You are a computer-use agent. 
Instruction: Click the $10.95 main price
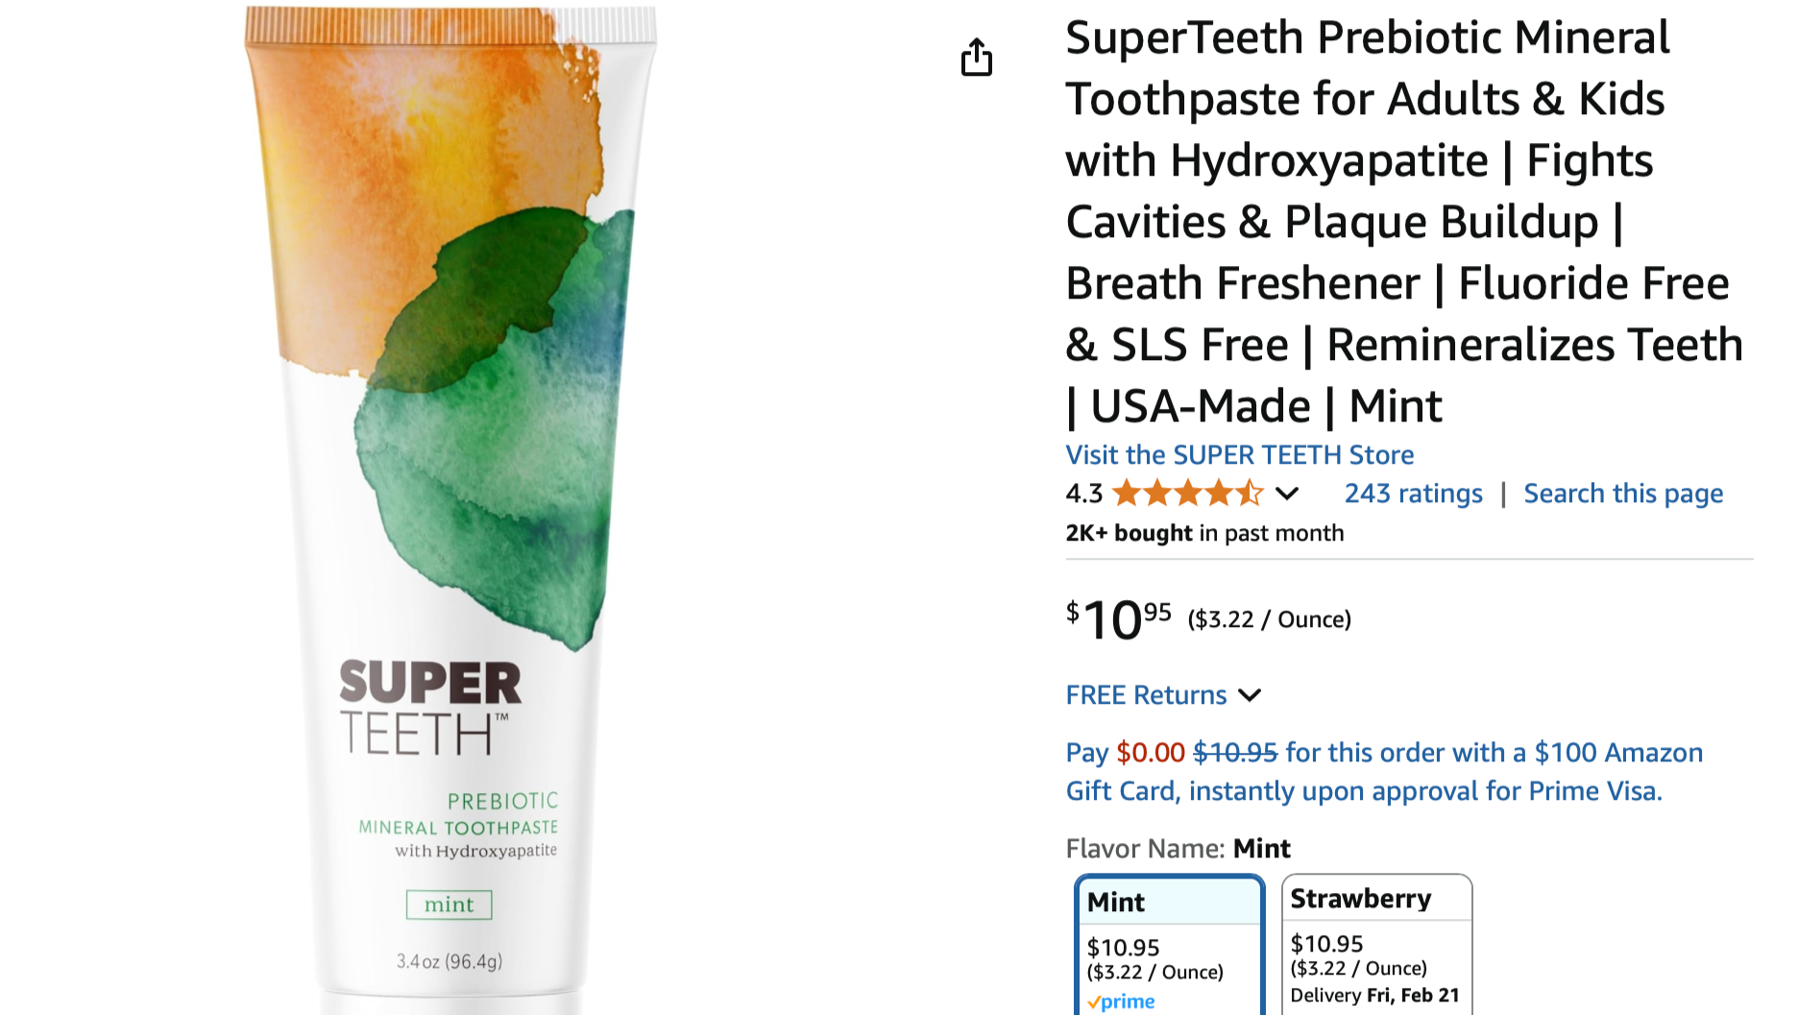[1119, 619]
